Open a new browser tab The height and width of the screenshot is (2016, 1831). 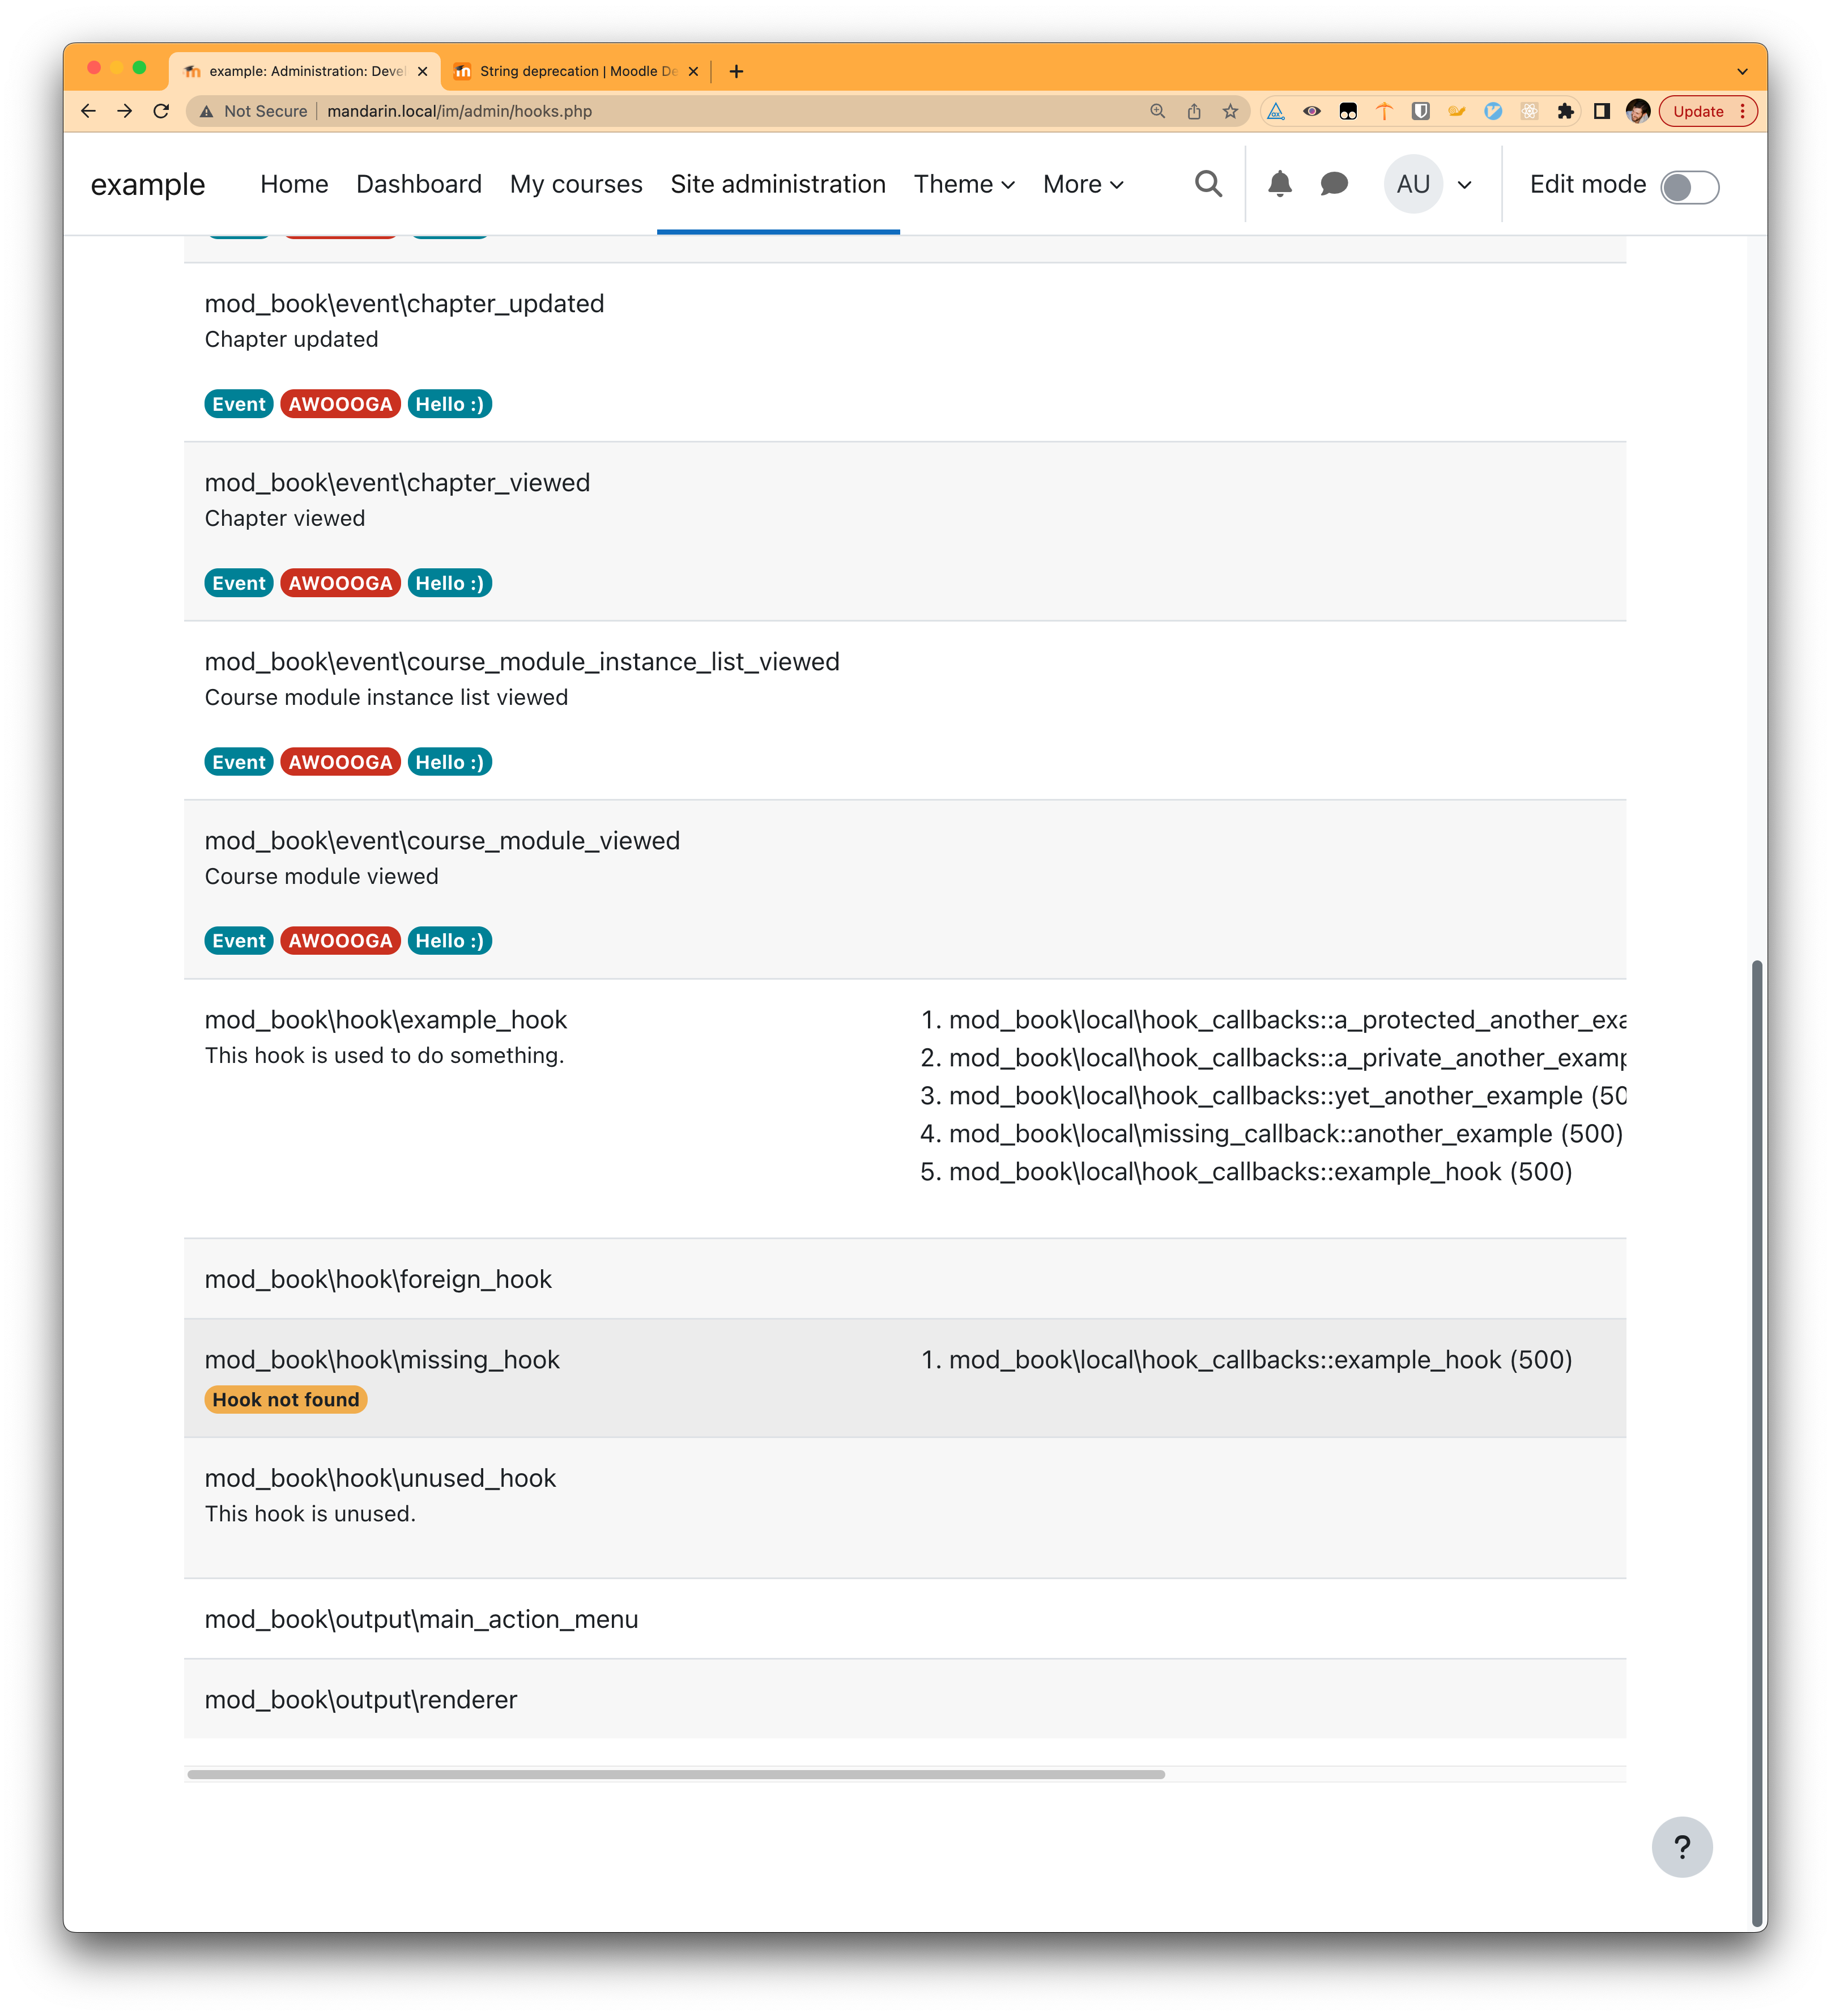click(736, 71)
